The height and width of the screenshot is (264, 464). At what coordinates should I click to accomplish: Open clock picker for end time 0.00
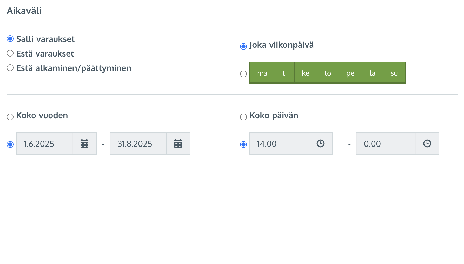(x=427, y=143)
